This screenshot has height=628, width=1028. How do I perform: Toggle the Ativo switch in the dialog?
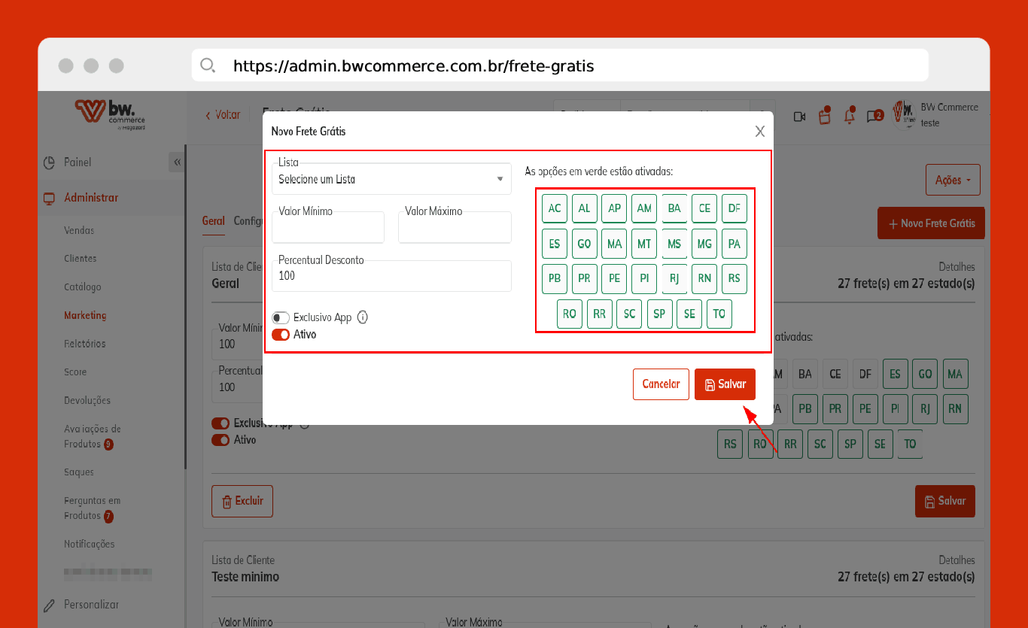click(x=281, y=335)
